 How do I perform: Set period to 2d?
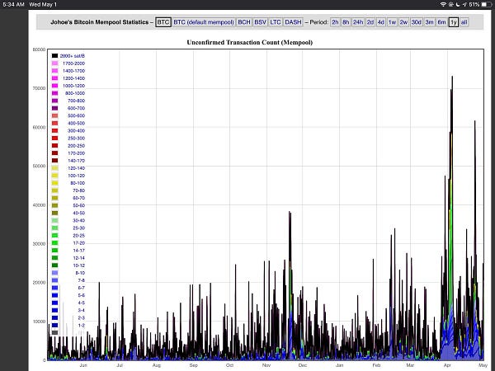tap(370, 22)
